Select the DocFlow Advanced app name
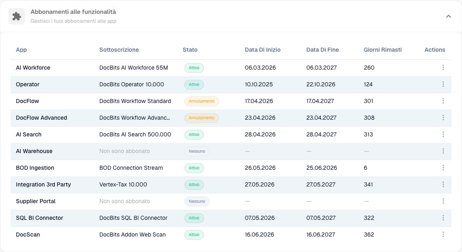462x252 pixels. [x=42, y=118]
